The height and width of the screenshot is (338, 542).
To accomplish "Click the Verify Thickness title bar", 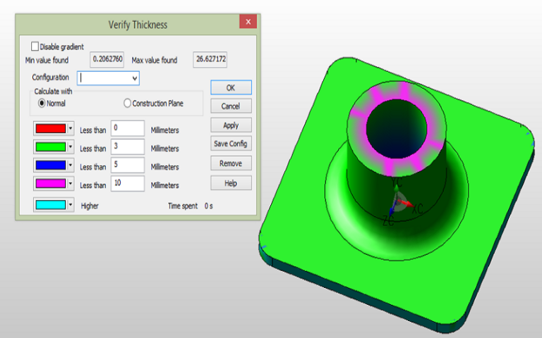I will click(138, 25).
